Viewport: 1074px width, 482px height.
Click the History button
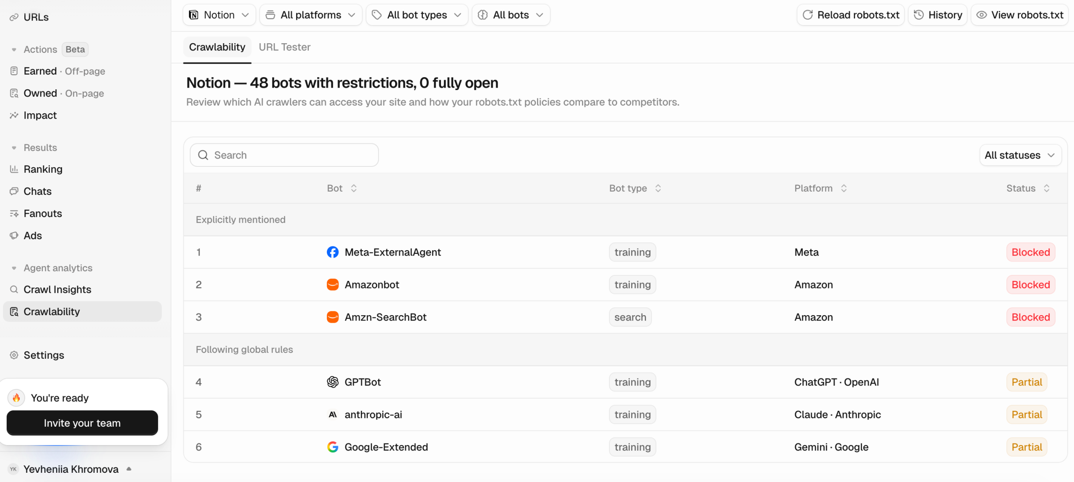pos(938,15)
